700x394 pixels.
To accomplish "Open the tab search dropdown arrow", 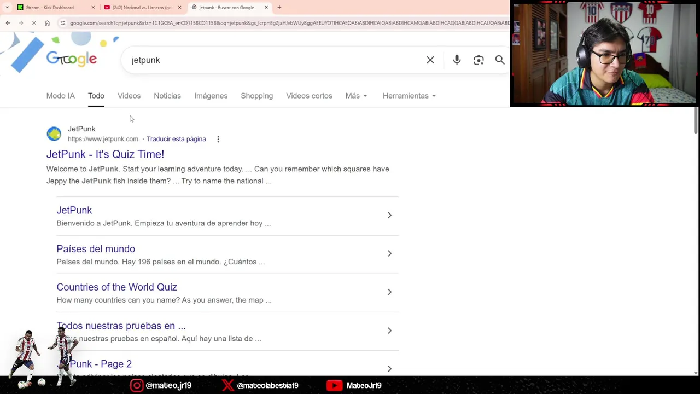I will 7,8.
